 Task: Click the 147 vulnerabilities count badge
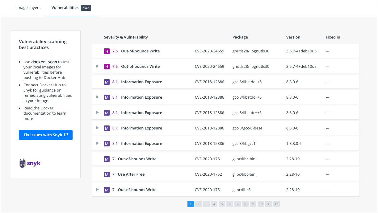click(x=86, y=8)
